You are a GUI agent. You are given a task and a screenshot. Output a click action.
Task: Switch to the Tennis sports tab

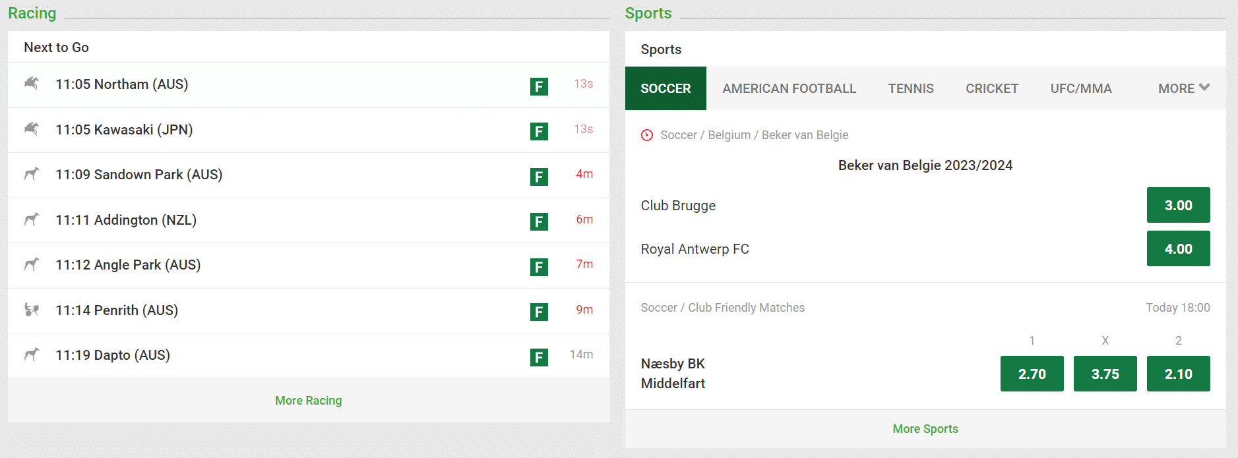click(x=910, y=88)
